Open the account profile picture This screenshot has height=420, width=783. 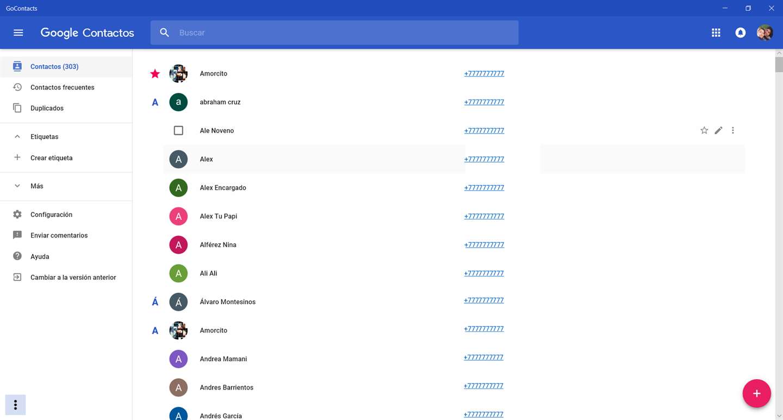[765, 33]
